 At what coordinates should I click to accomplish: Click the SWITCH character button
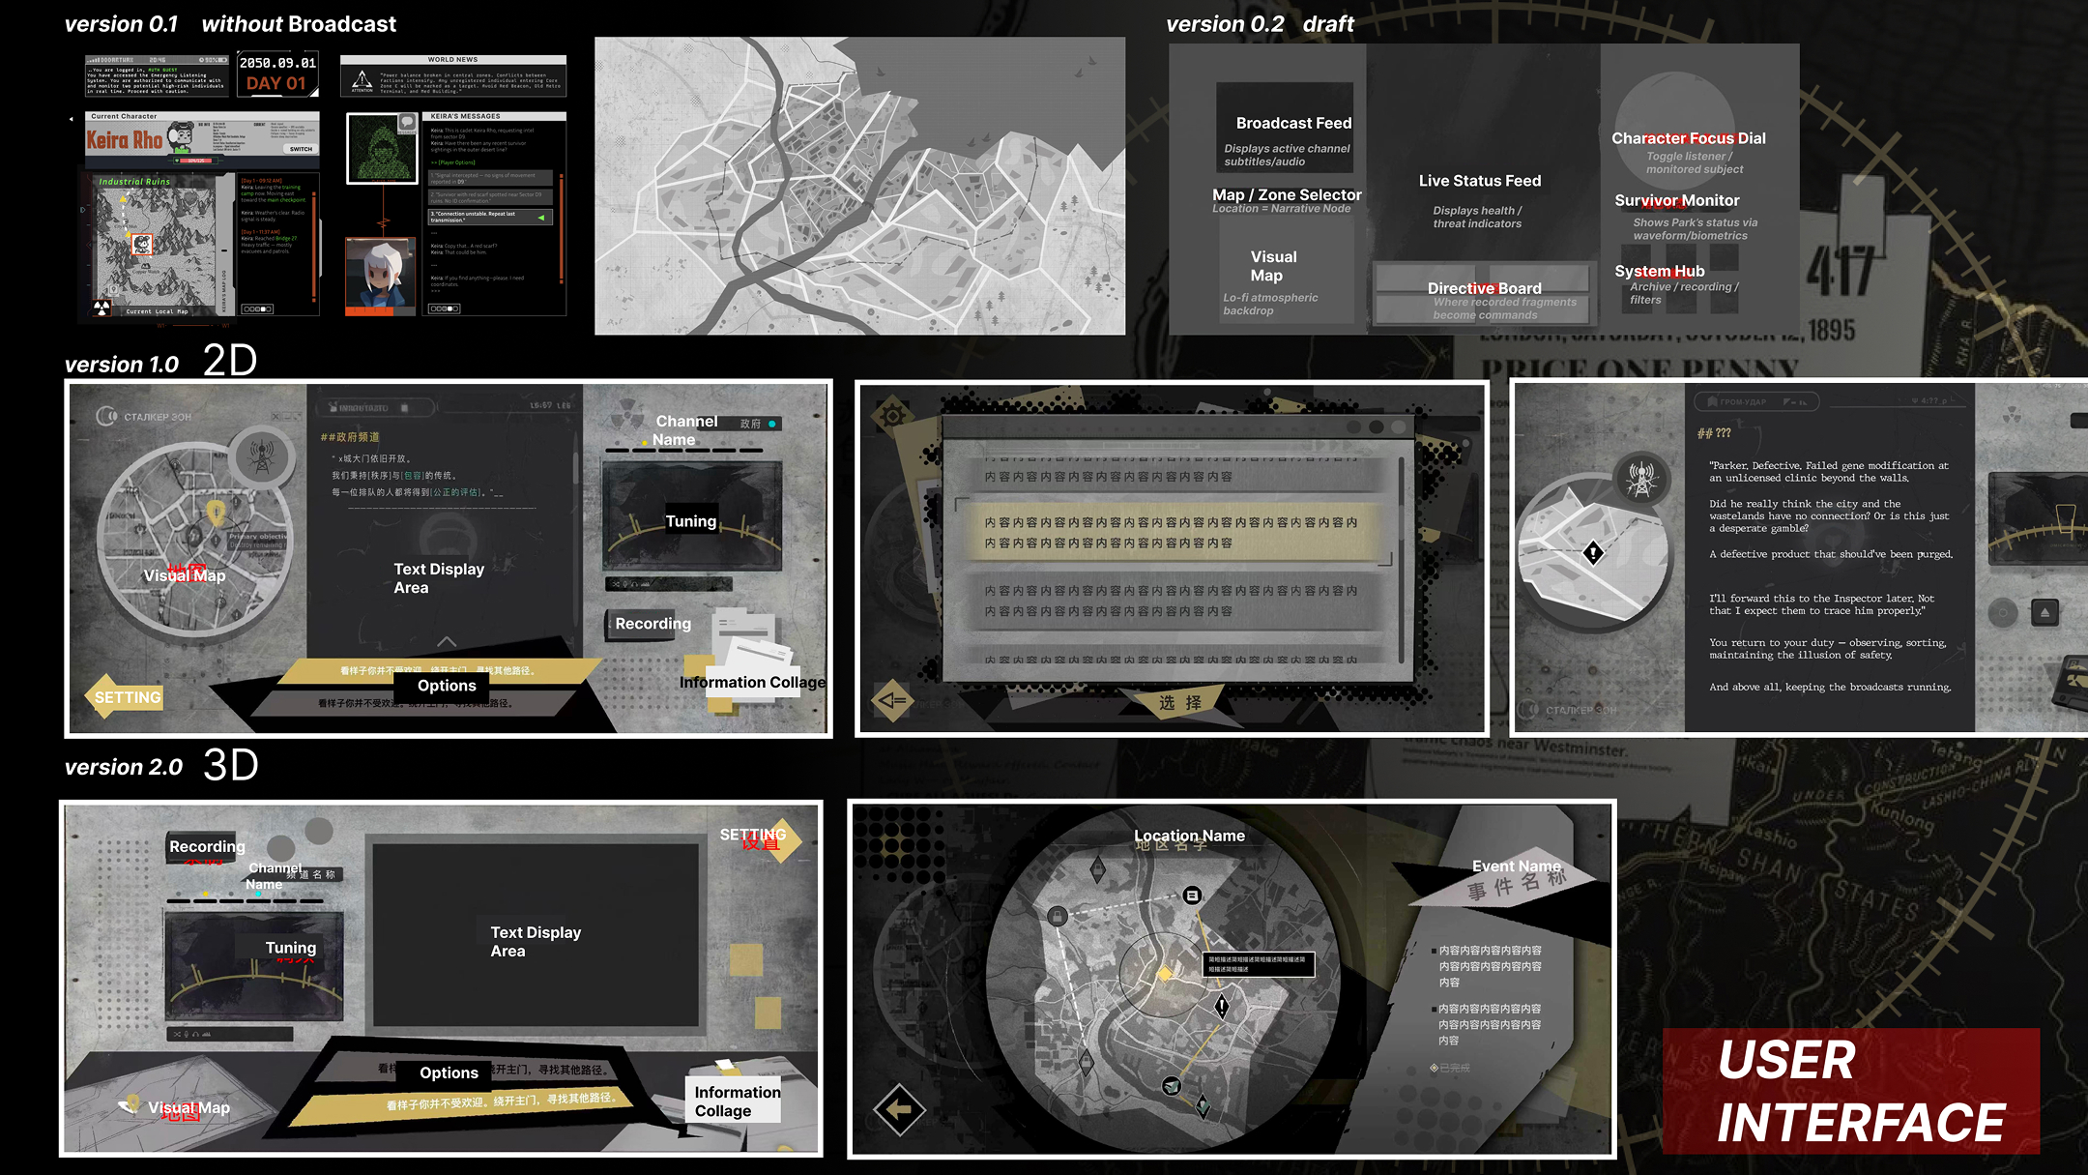(301, 149)
